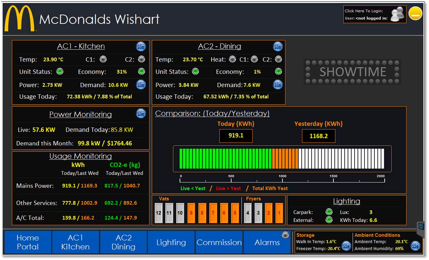Click the McDonalds golden arches logo
Image resolution: width=429 pixels, height=260 pixels.
[20, 18]
